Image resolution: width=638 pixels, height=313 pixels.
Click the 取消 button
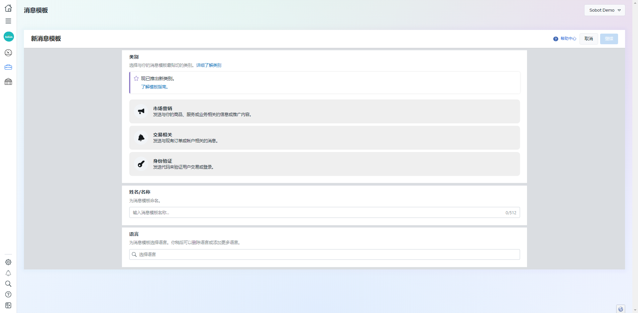[588, 39]
